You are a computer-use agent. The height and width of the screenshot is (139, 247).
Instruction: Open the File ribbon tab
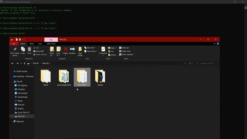click(x=14, y=44)
